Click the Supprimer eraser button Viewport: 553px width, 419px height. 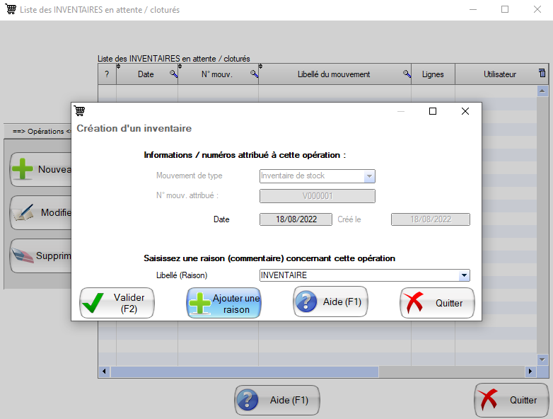pos(41,256)
